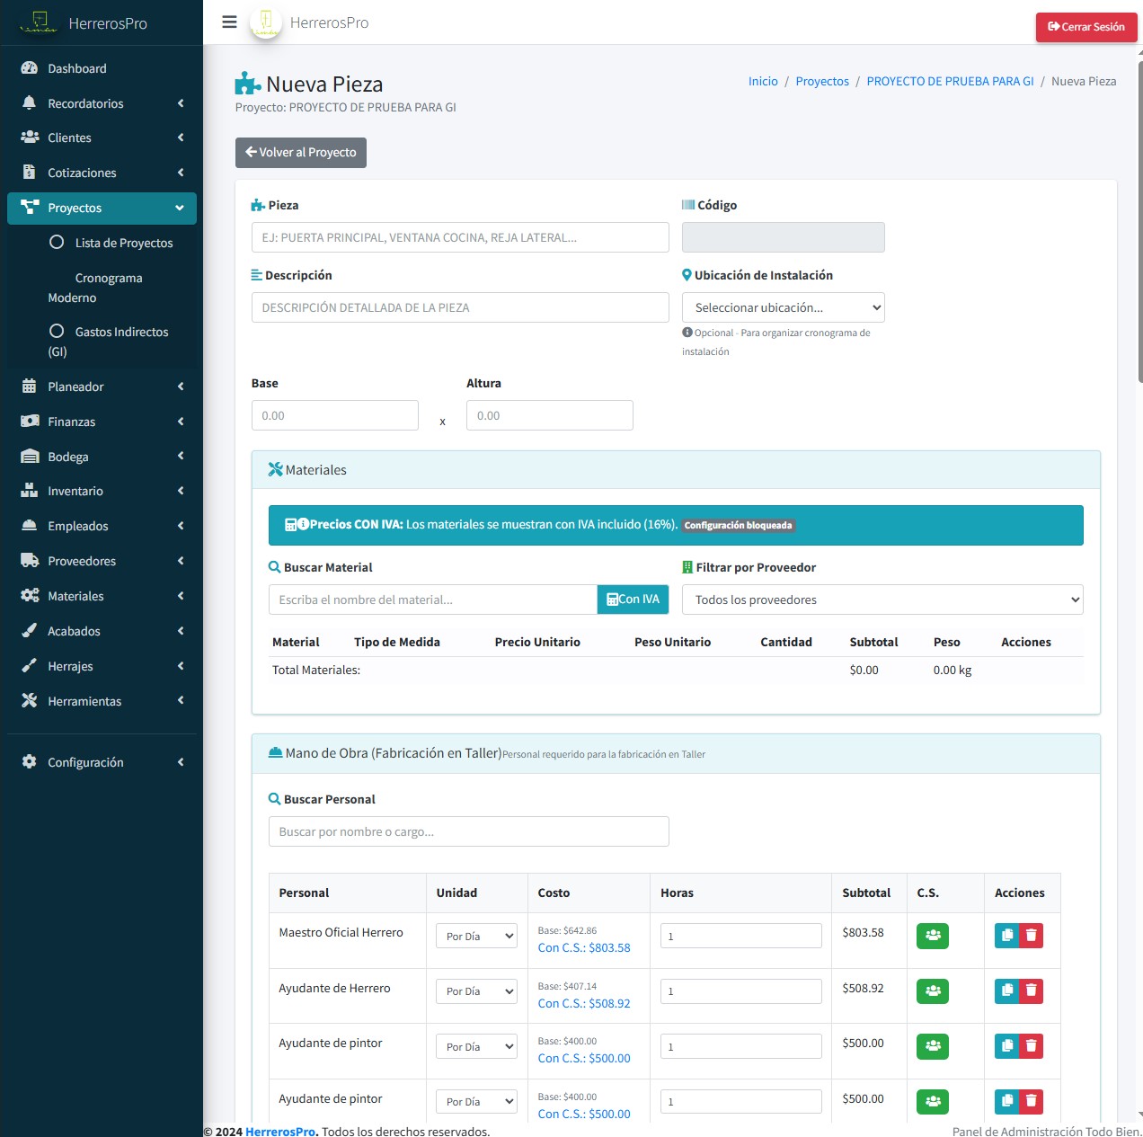
Task: Delete the Maestro Oficial Herrero row
Action: point(1032,936)
